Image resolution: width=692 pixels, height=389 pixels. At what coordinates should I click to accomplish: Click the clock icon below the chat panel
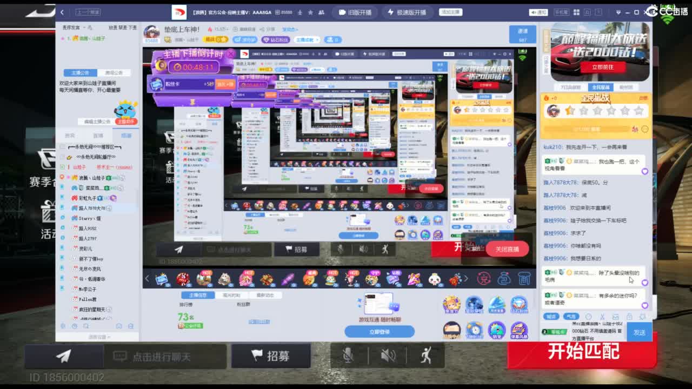(x=588, y=317)
